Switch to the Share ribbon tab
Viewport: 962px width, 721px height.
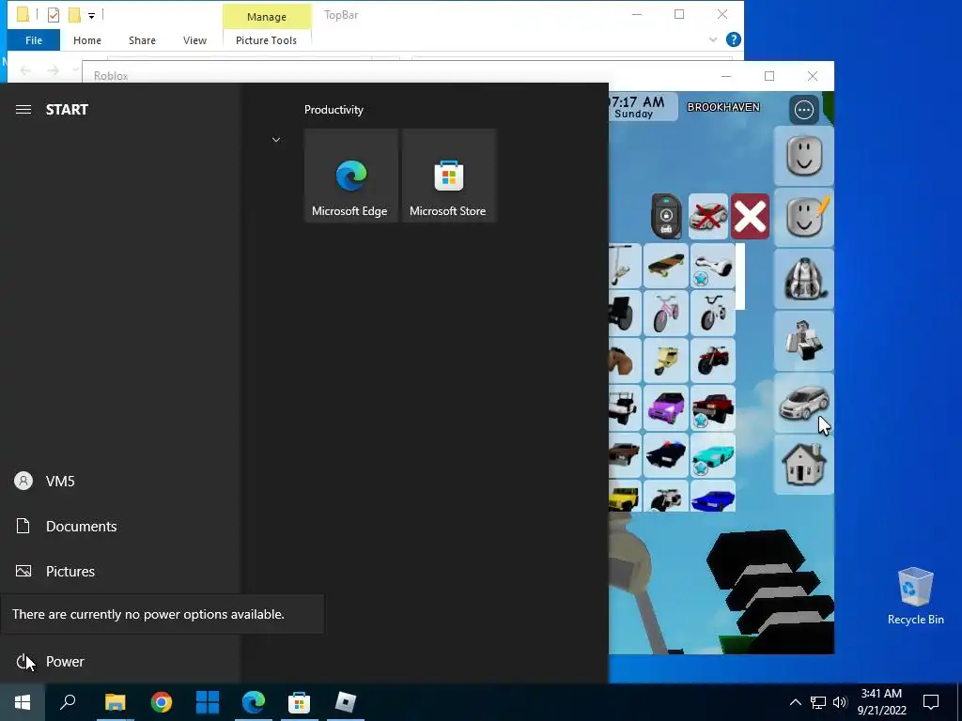click(x=142, y=40)
